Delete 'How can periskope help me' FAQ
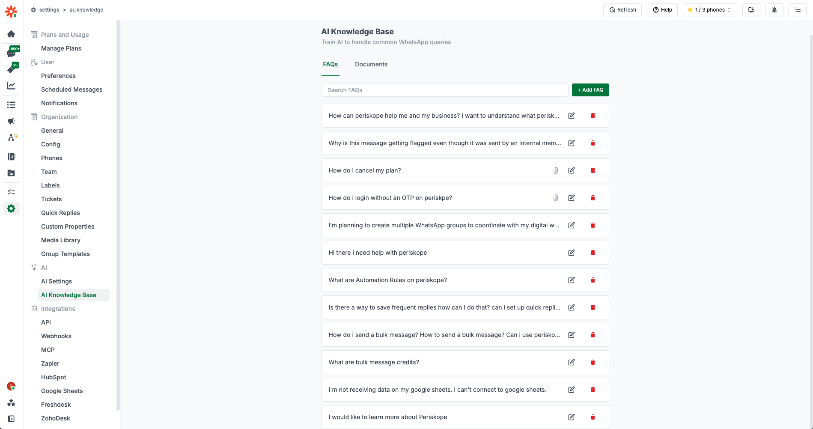This screenshot has height=429, width=813. coord(593,116)
